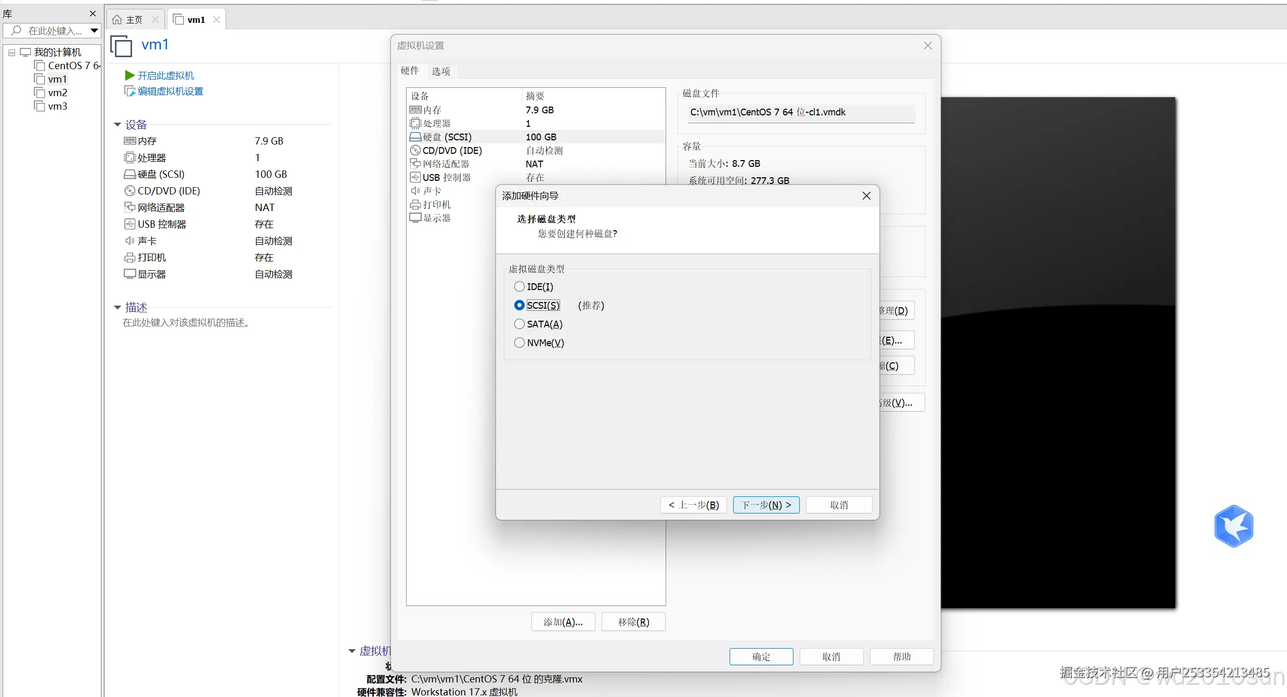Collapse the devices section triangle

(x=118, y=125)
